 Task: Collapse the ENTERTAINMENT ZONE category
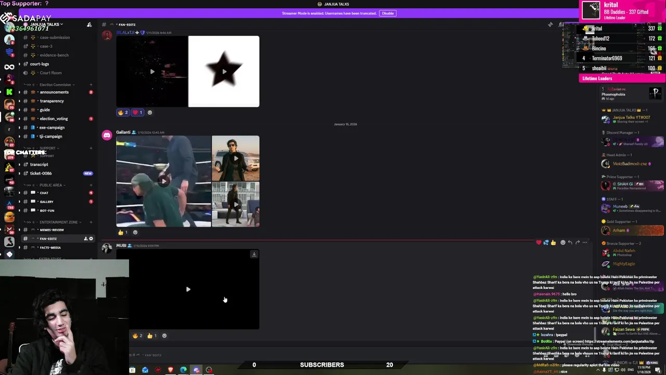coord(58,222)
